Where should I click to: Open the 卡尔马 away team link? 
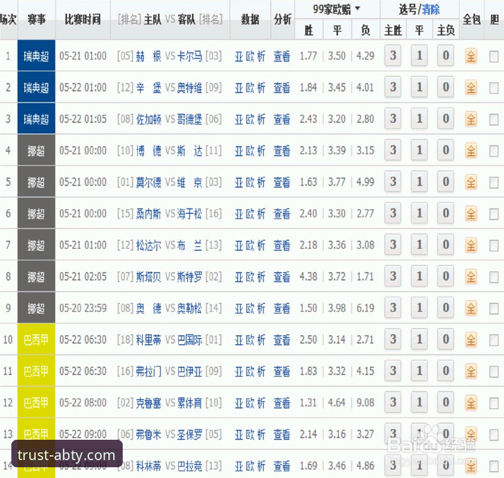[x=190, y=56]
